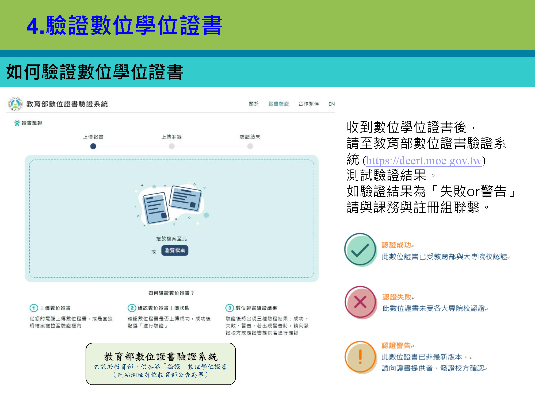Viewport: 535px width, 401px height.
Task: Click the orange exclamation warning icon
Action: click(x=360, y=357)
